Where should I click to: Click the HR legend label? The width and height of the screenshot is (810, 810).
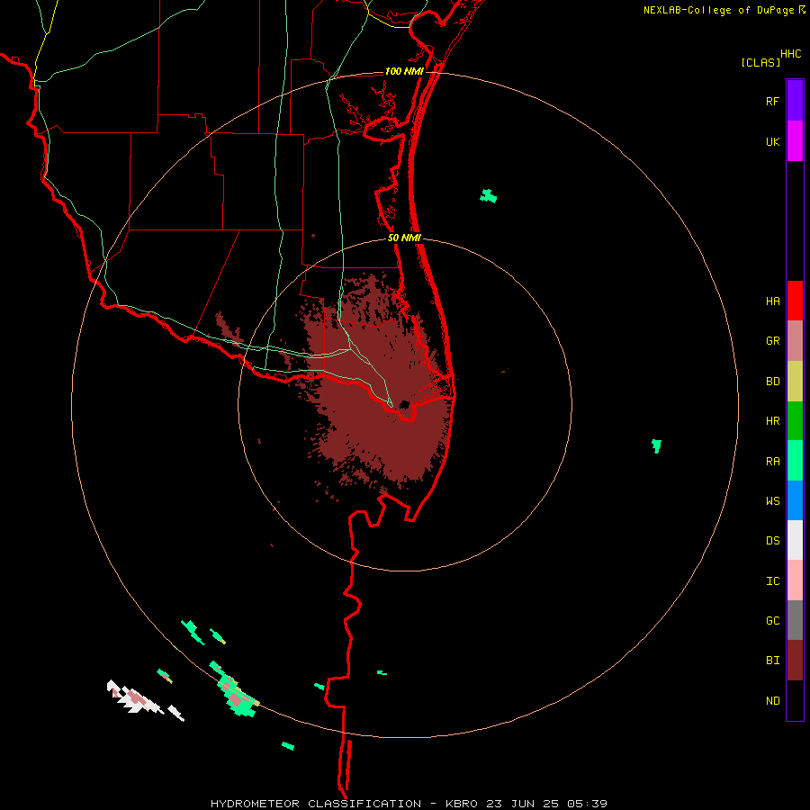[772, 421]
